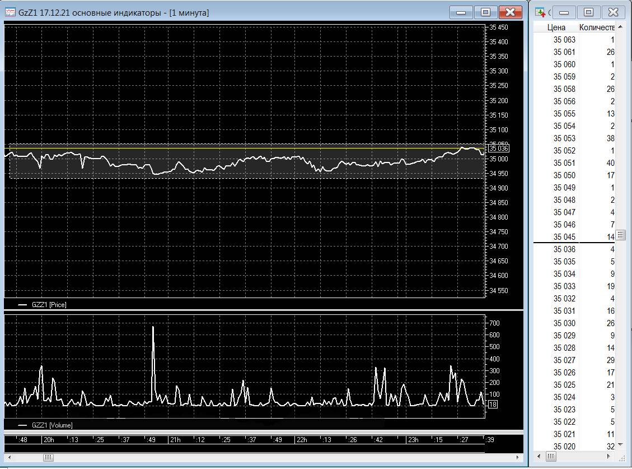This screenshot has width=632, height=469.
Task: Click order book scroll up arrow
Action: pos(621,27)
